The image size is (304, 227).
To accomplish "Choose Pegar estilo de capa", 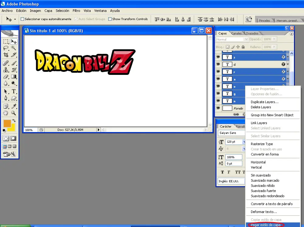I will point(273,225).
